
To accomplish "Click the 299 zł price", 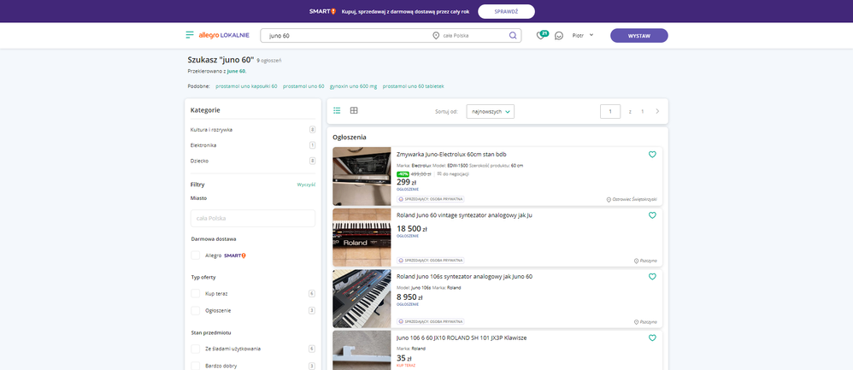I will click(x=406, y=182).
